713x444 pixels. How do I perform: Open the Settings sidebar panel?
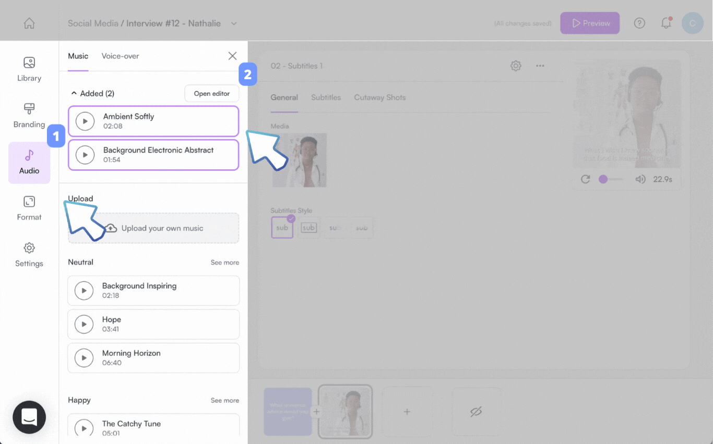(29, 255)
